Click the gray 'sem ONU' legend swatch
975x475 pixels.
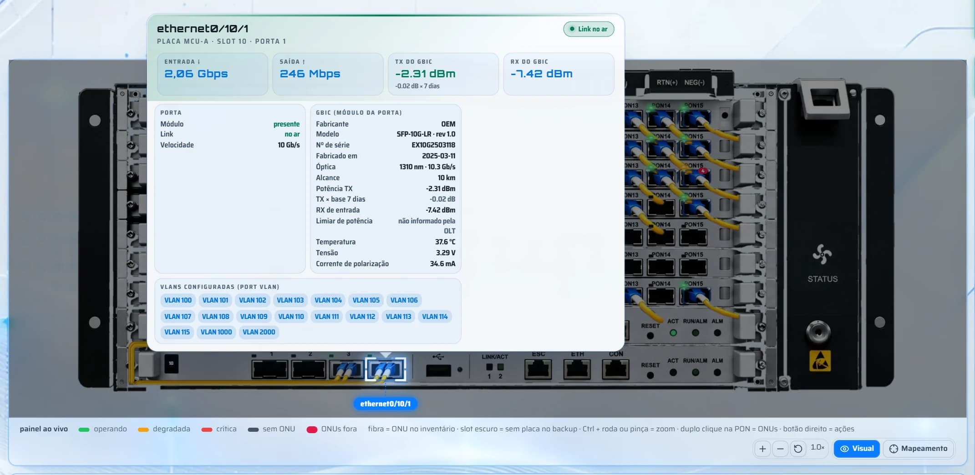253,430
